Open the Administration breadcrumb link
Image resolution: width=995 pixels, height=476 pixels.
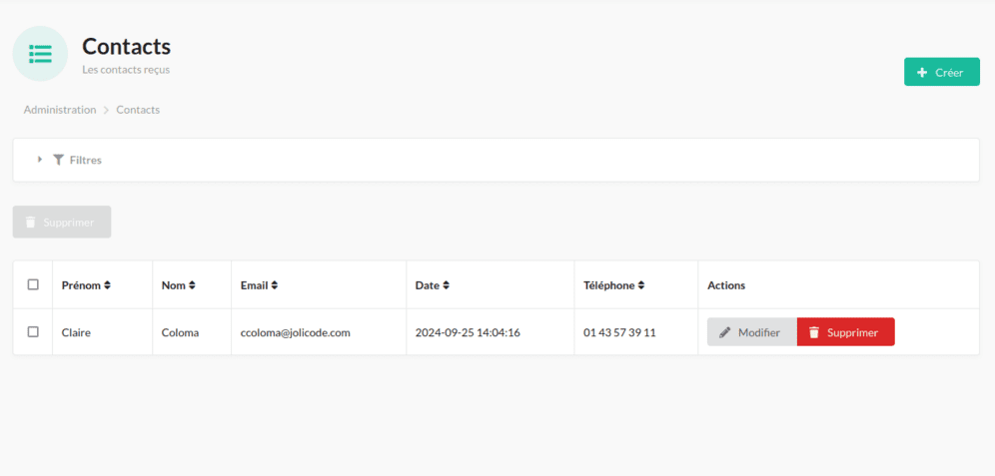[x=60, y=110]
